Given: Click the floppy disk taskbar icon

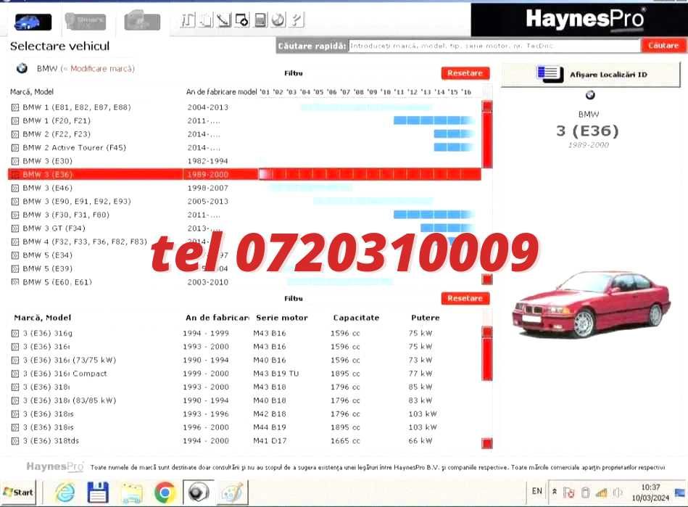Looking at the screenshot, I should [x=98, y=492].
